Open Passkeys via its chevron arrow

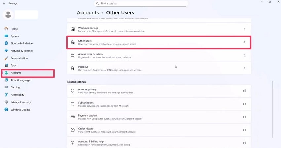coord(244,68)
